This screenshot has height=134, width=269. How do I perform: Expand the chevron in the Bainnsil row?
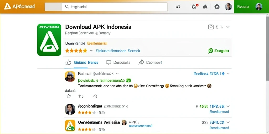click(x=228, y=74)
